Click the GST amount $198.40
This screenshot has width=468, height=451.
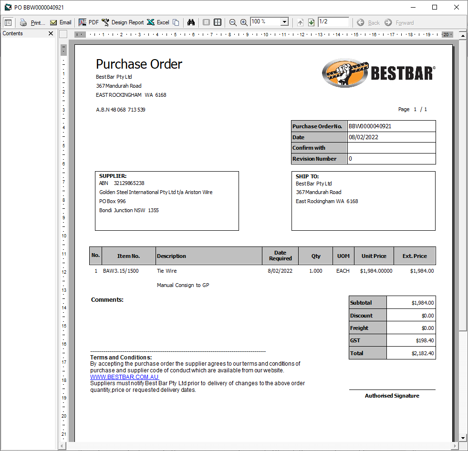[425, 341]
